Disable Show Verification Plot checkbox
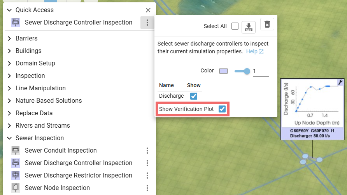 point(222,109)
